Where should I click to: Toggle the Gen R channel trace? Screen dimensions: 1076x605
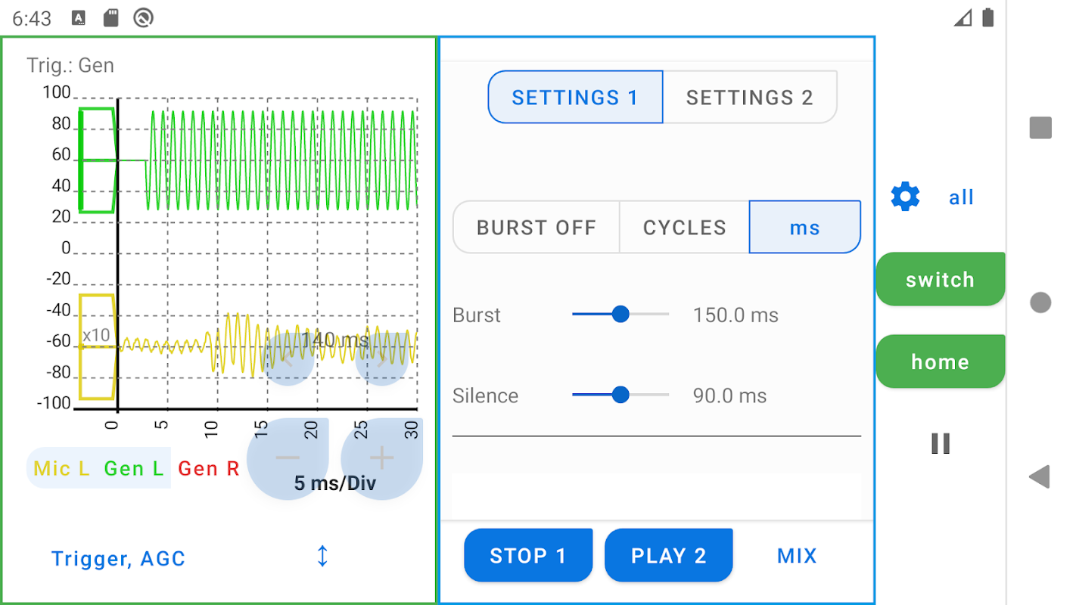tap(209, 469)
